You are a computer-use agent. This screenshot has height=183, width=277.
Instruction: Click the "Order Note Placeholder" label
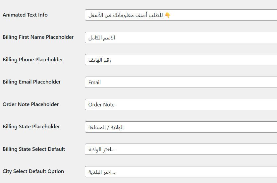30,104
